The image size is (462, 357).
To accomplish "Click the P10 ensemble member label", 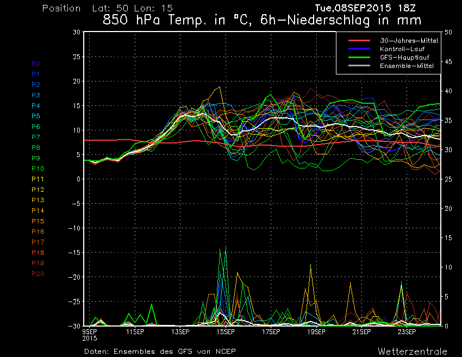I will click(x=38, y=168).
